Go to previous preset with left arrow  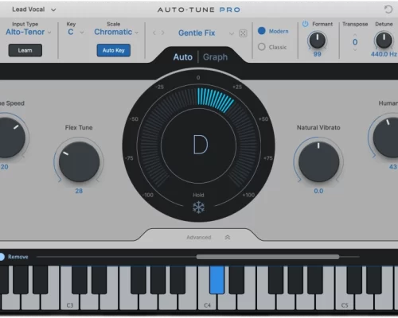tap(154, 33)
